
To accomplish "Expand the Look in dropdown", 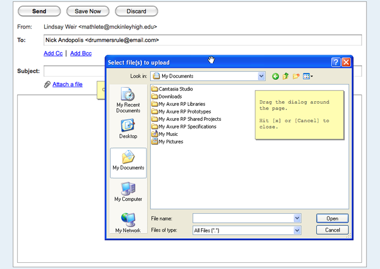I will coord(261,76).
